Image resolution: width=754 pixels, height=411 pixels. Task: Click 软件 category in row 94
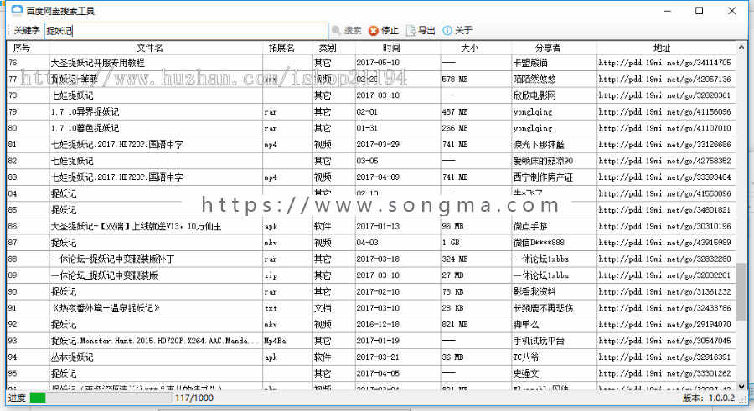coord(323,357)
